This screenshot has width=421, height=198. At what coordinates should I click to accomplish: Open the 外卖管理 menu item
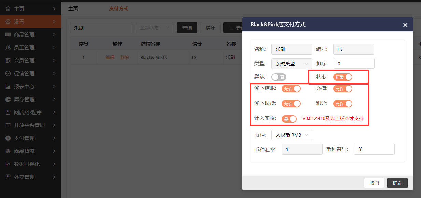pos(30,177)
